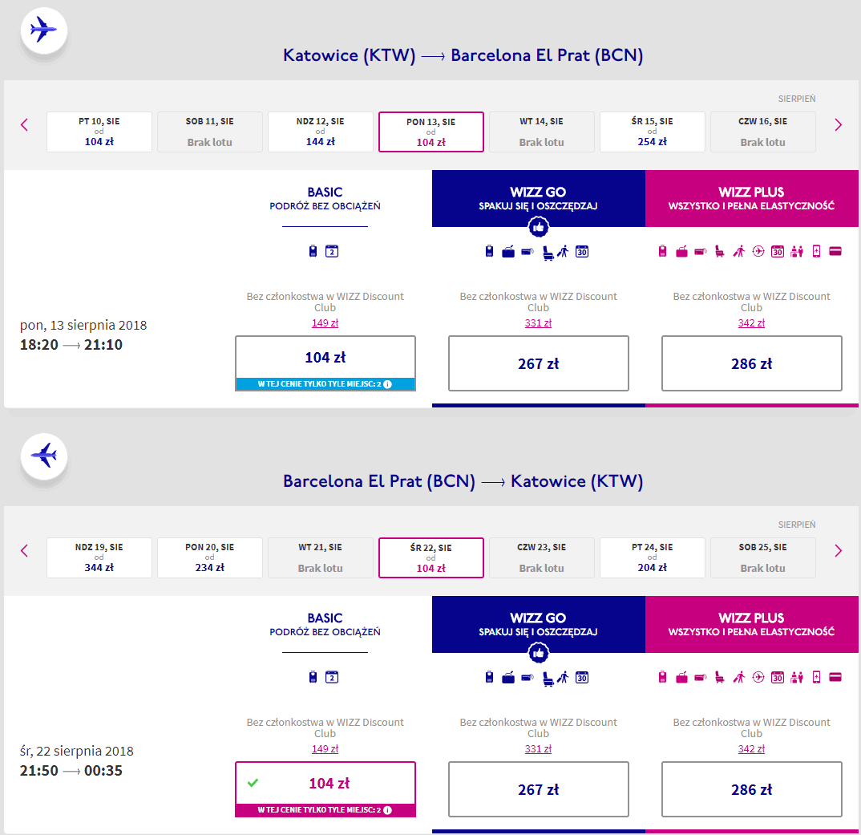Select the 286 zł WIZZ PLUS fare for return flight
861x835 pixels.
pos(751,789)
